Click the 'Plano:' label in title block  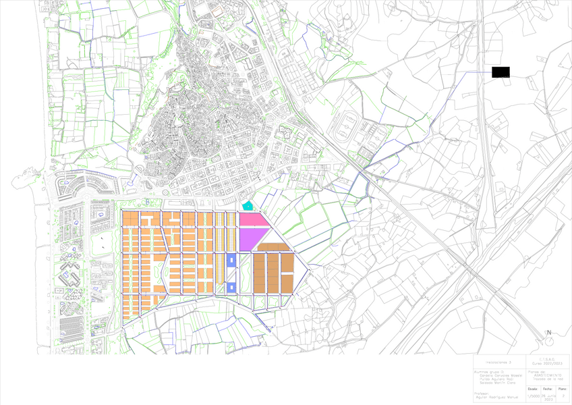(563, 389)
